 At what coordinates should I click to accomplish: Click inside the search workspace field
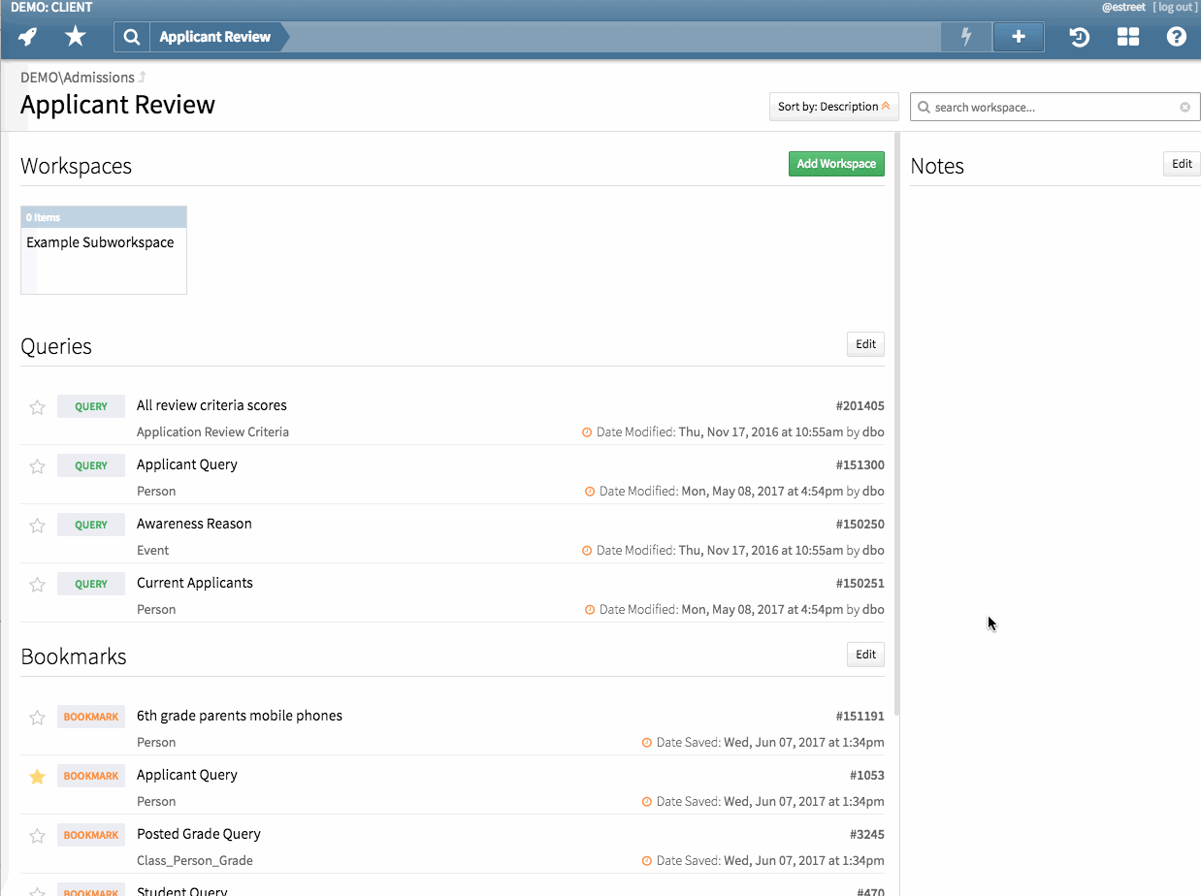1048,107
